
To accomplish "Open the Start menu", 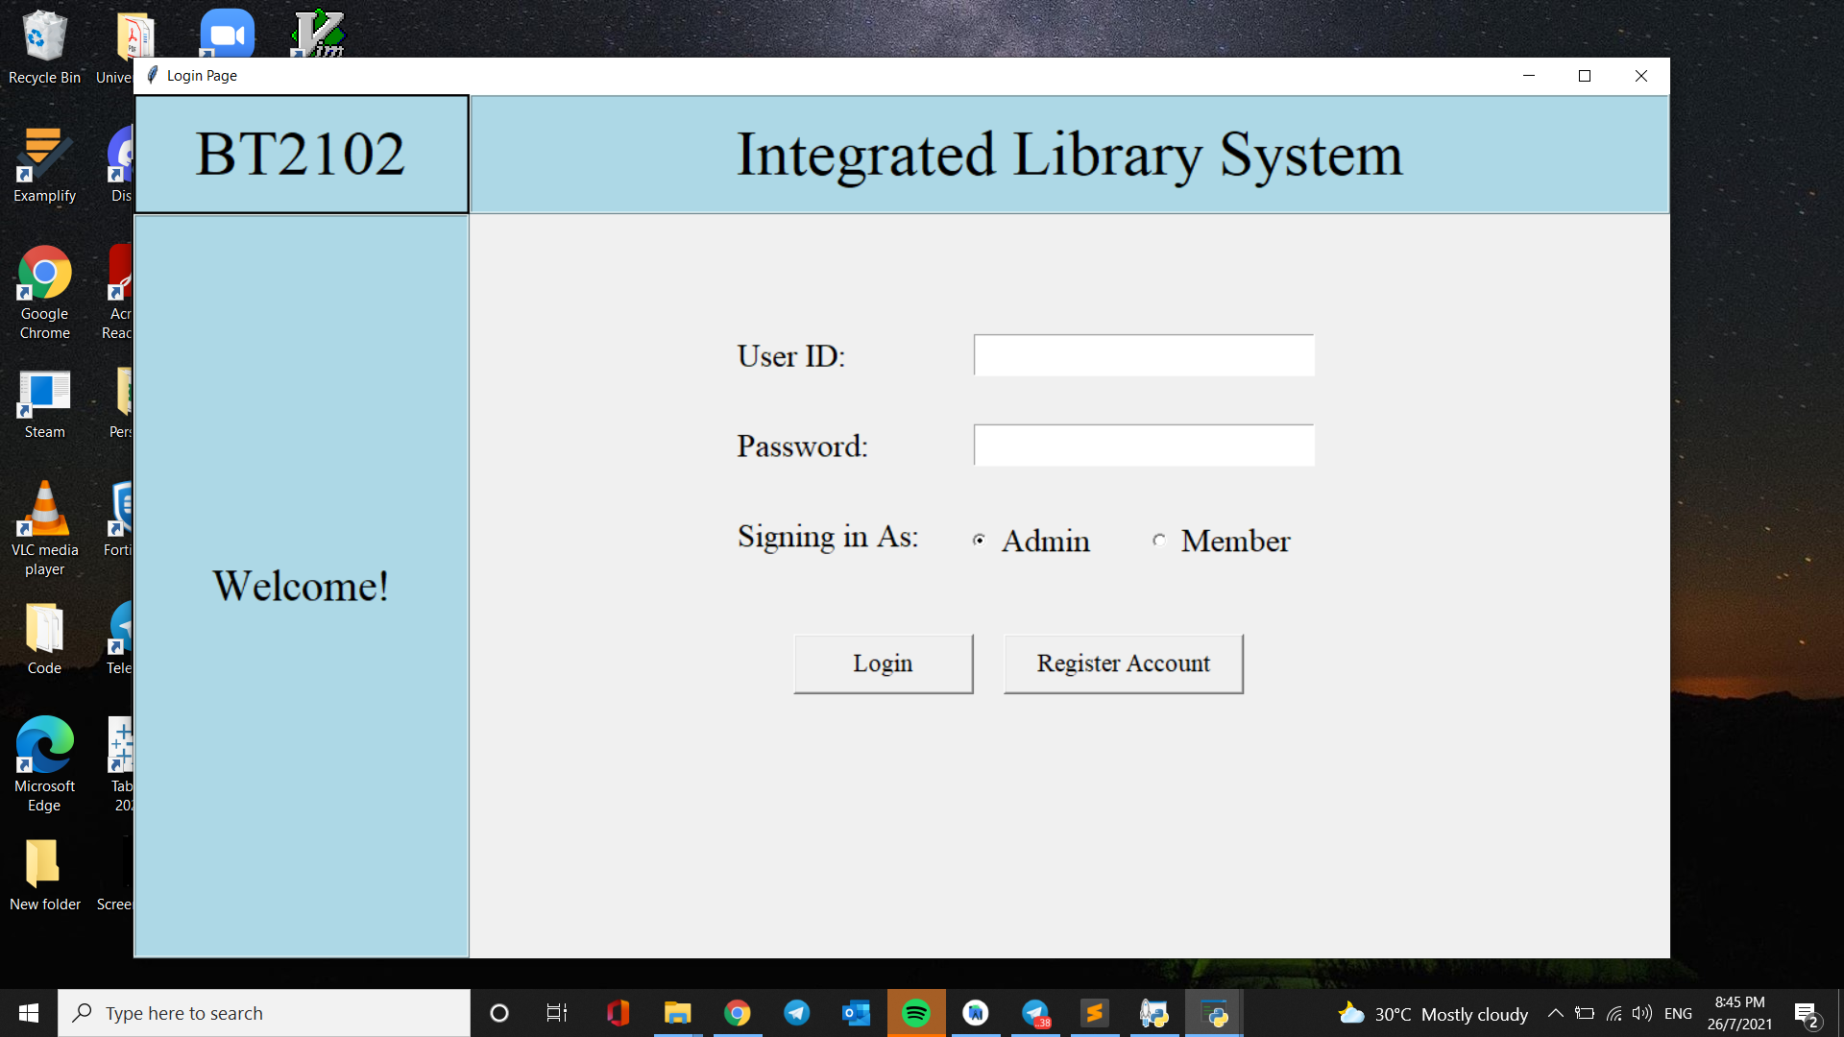I will (x=28, y=1013).
